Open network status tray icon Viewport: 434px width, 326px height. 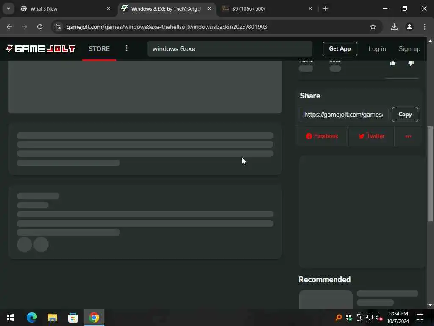click(369, 318)
